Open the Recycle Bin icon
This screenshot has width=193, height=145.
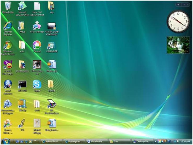click(x=8, y=6)
